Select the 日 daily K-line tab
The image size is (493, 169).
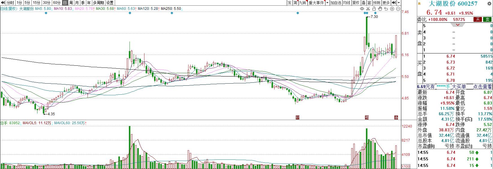[65, 3]
